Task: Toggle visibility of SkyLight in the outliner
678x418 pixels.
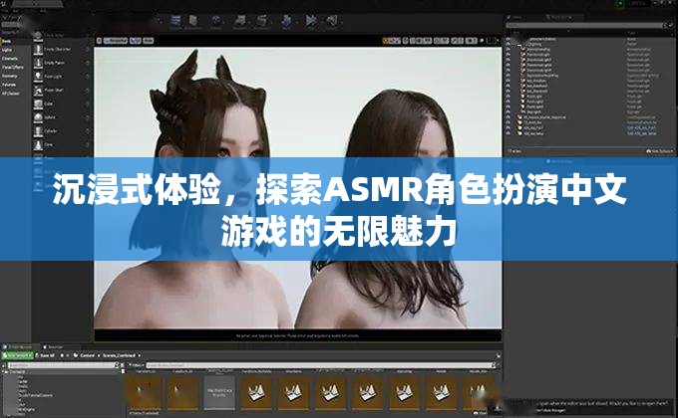Action: pyautogui.click(x=508, y=111)
